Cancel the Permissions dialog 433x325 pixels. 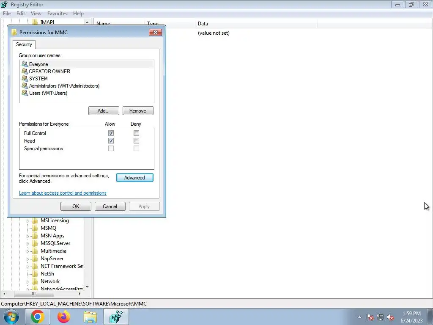110,207
